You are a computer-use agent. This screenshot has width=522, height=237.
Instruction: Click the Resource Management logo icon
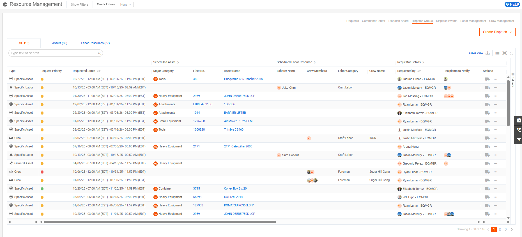[5, 4]
